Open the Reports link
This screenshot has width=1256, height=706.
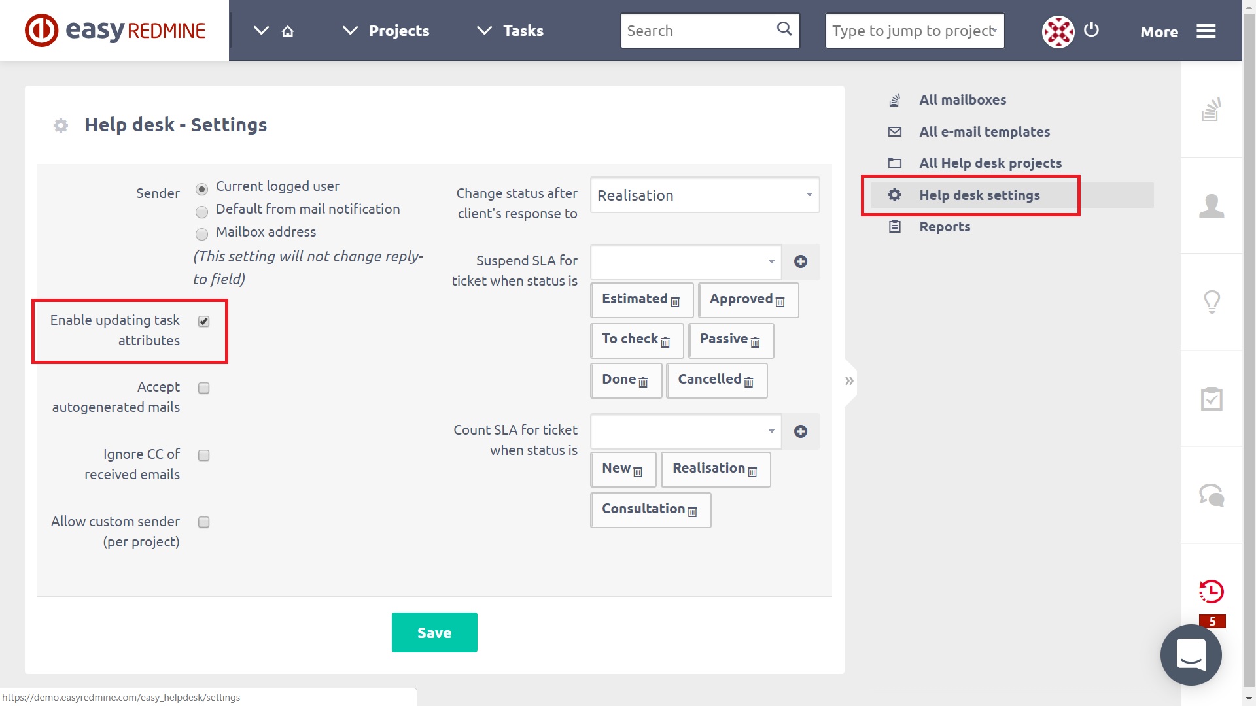click(x=945, y=227)
